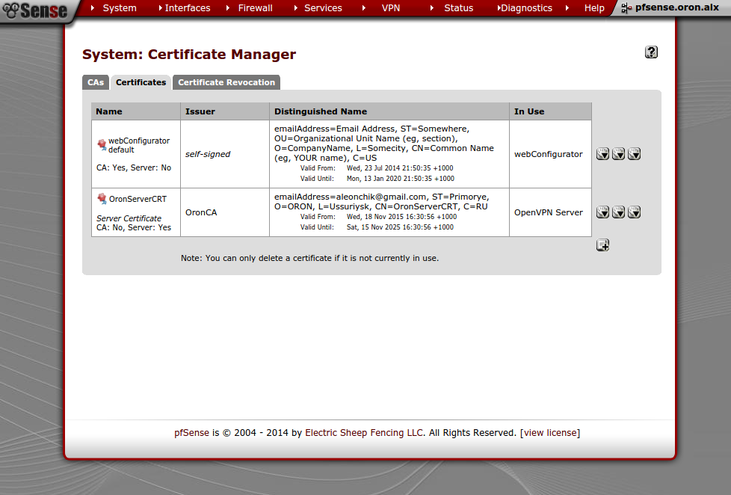Export webConfigurator default certificate (first download icon)
Viewport: 731px width, 495px height.
tap(602, 154)
